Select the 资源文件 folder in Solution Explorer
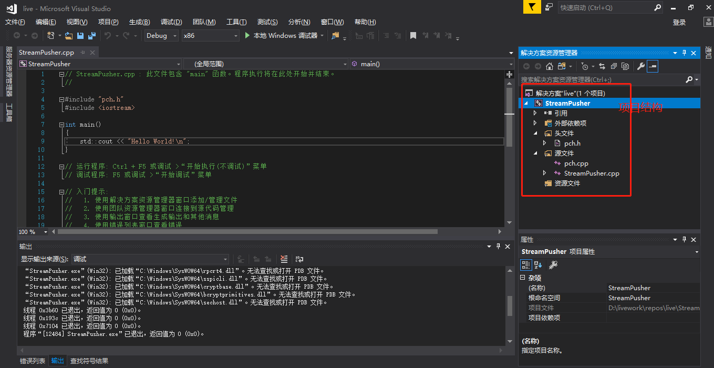714x368 pixels. coord(567,183)
